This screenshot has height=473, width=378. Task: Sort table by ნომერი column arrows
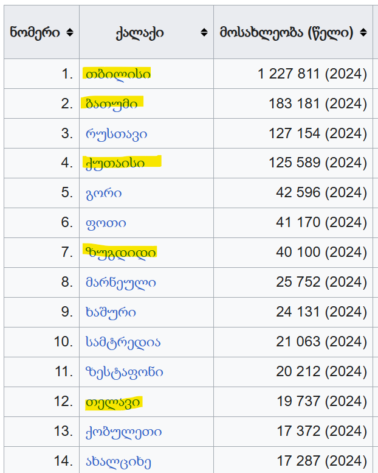click(x=69, y=33)
